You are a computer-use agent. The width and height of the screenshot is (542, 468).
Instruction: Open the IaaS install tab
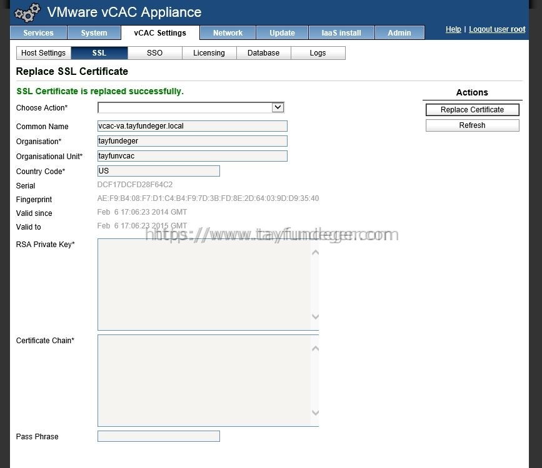[x=341, y=33]
